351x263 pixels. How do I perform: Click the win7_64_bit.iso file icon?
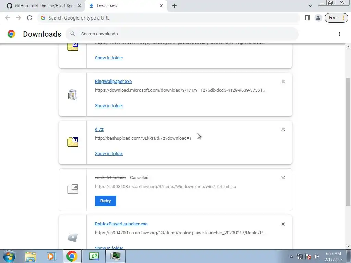click(73, 189)
